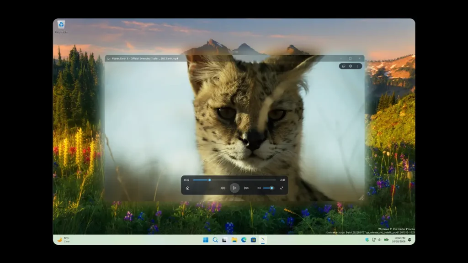
Task: Open the Windows Start menu
Action: tap(206, 240)
